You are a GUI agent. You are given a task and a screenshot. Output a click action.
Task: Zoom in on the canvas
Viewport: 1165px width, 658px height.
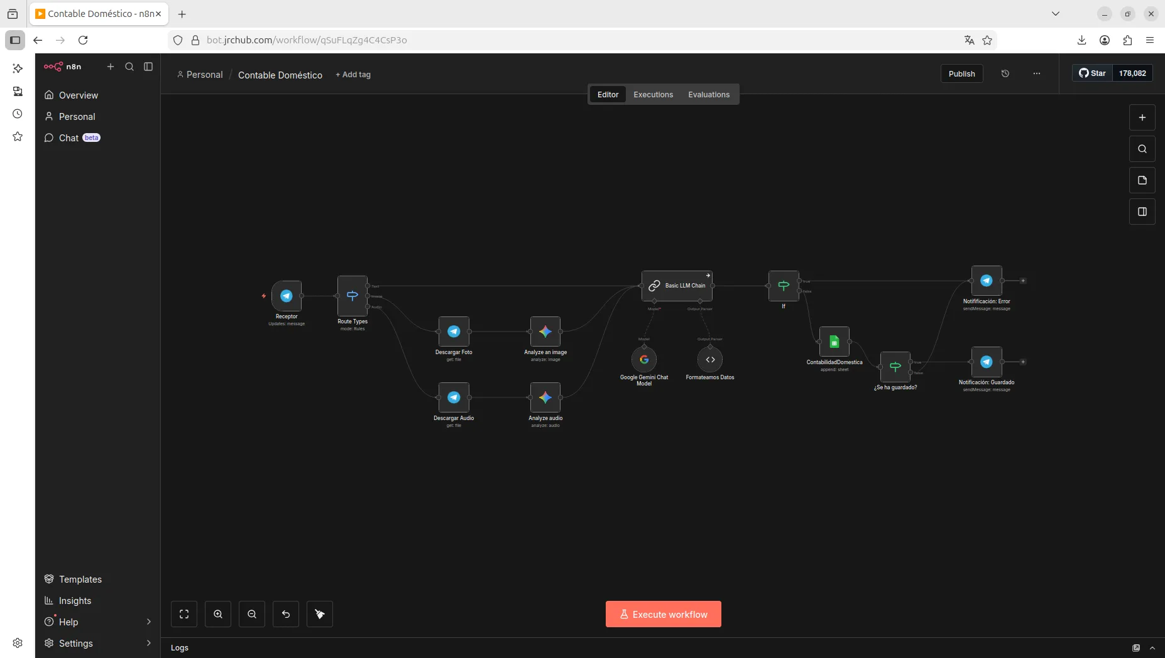coord(218,614)
